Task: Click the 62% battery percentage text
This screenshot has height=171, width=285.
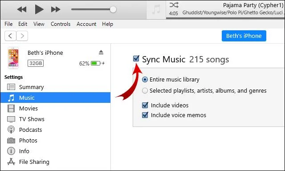Action: pos(84,63)
